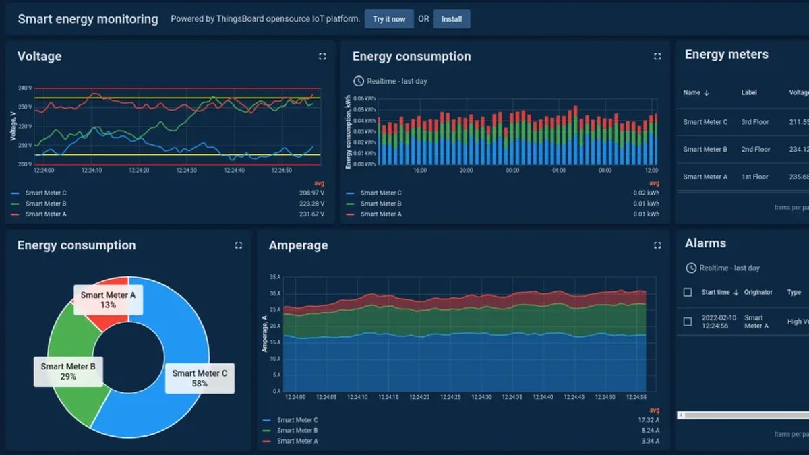The height and width of the screenshot is (455, 809).
Task: Click the 211.55 voltage value for Smart Meter C
Action: tap(799, 122)
